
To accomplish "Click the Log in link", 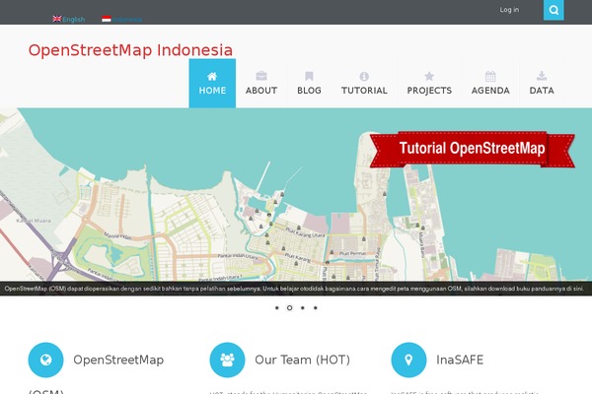I will click(x=509, y=10).
